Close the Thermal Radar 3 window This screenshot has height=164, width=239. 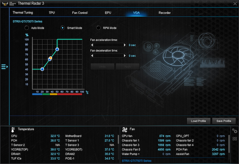pyautogui.click(x=235, y=4)
